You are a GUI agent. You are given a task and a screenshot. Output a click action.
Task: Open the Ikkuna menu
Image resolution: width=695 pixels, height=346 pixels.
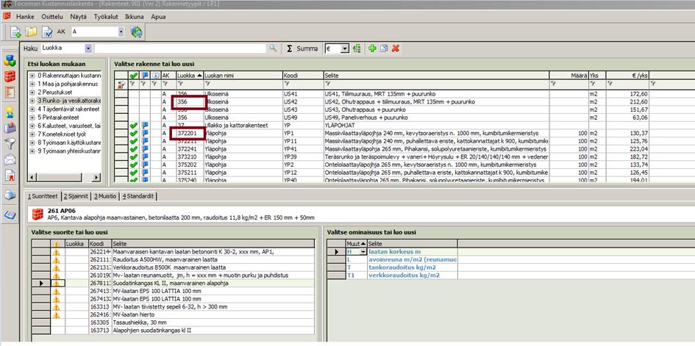pyautogui.click(x=135, y=17)
